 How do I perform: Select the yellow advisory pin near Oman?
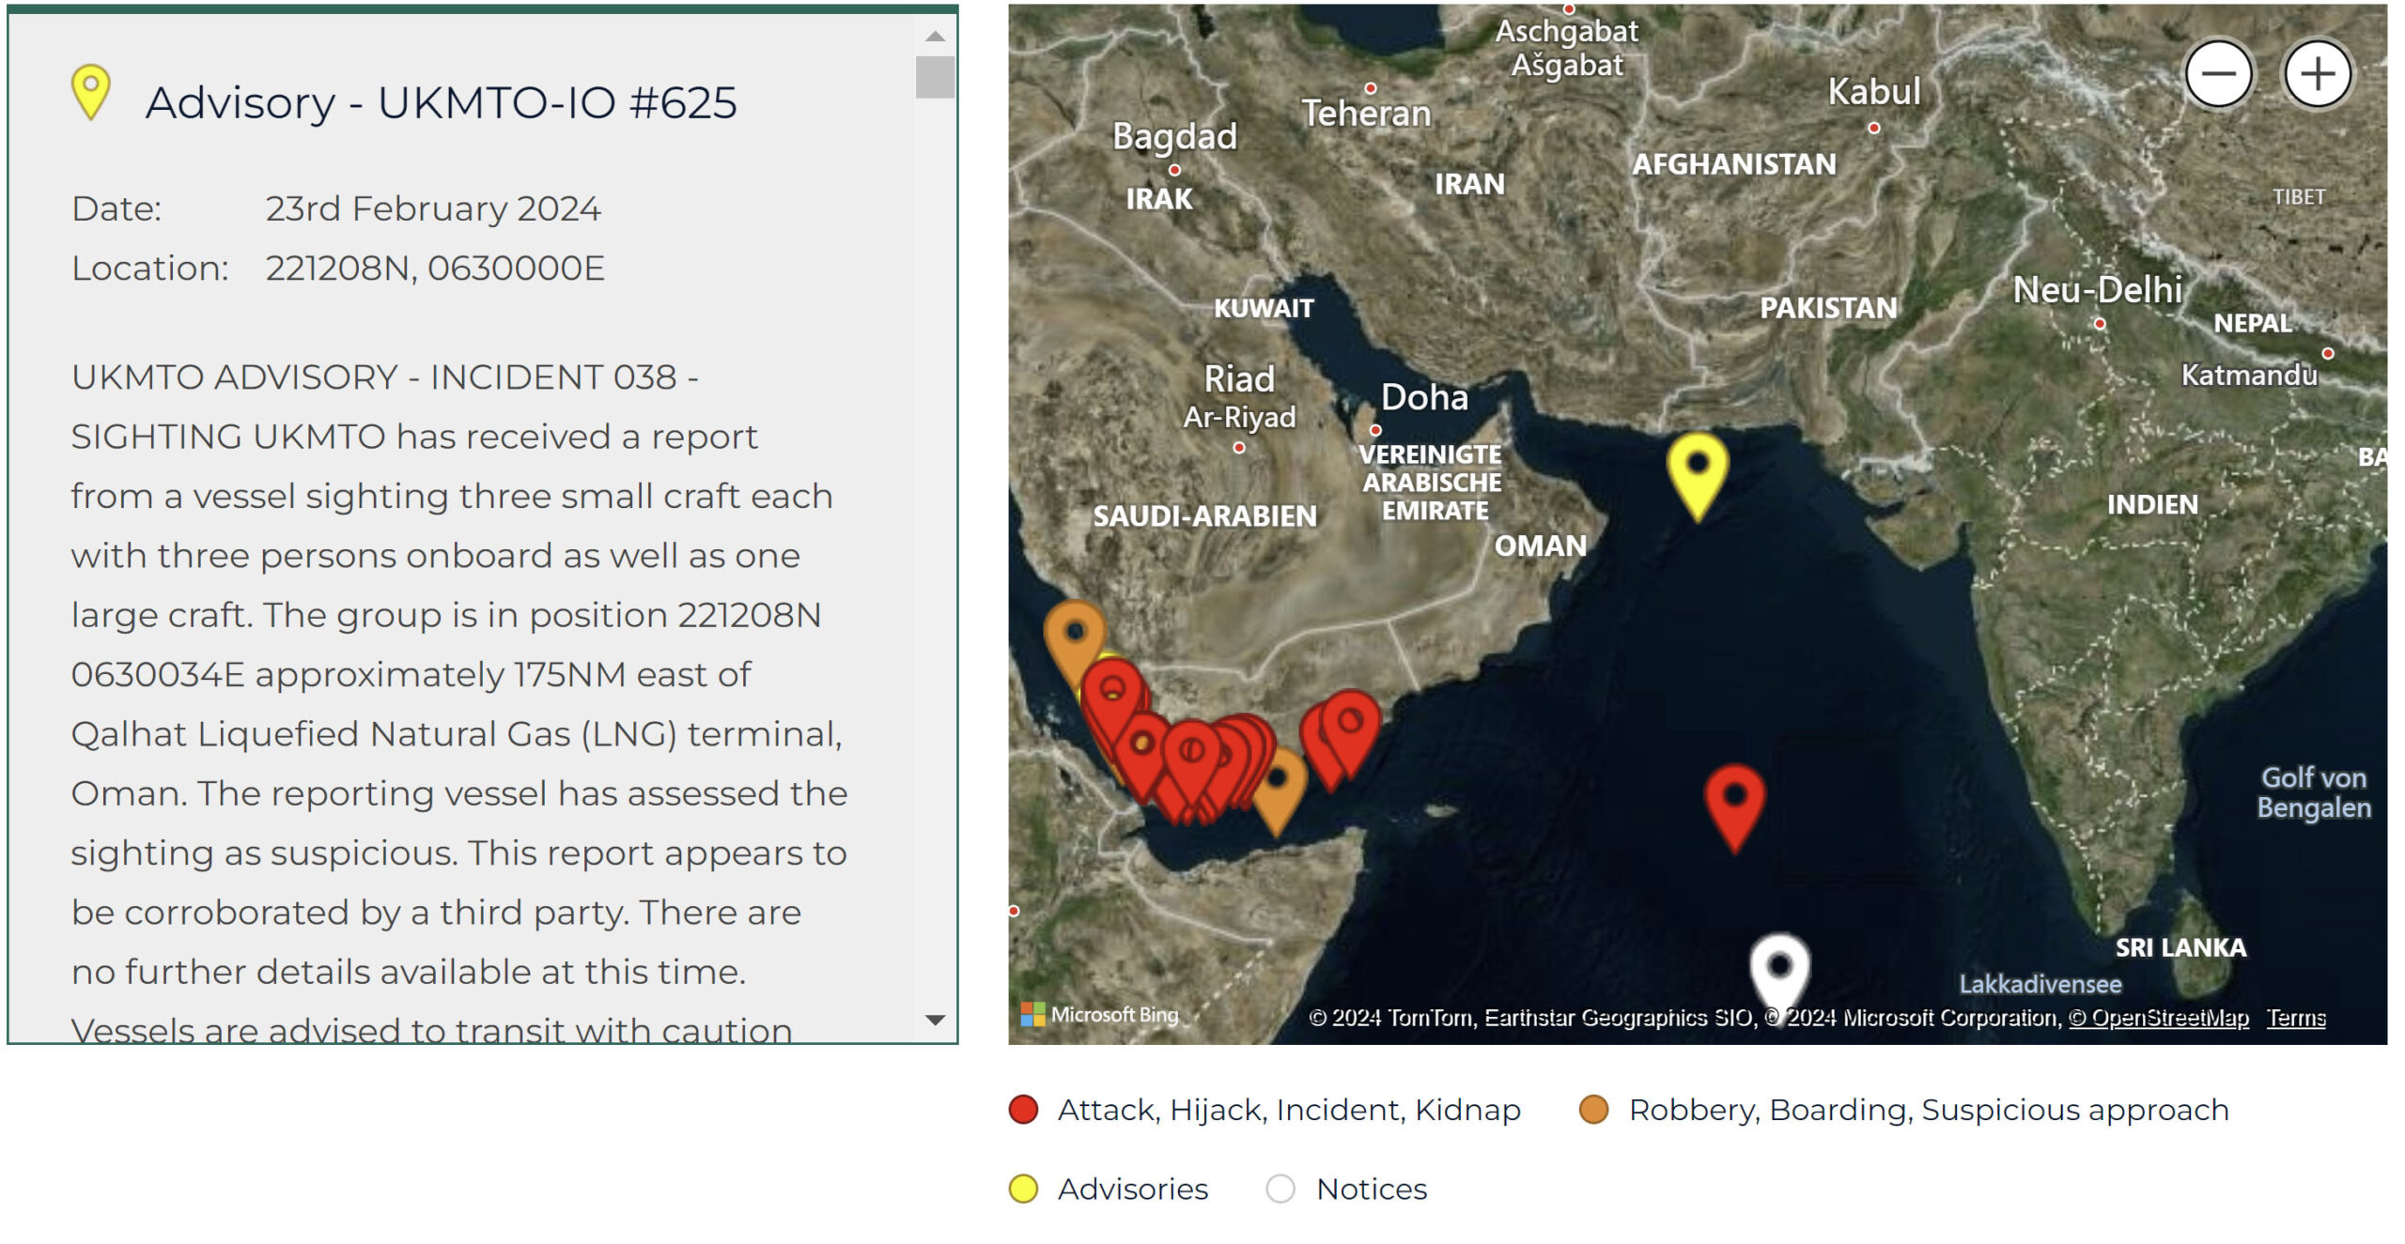[1697, 468]
